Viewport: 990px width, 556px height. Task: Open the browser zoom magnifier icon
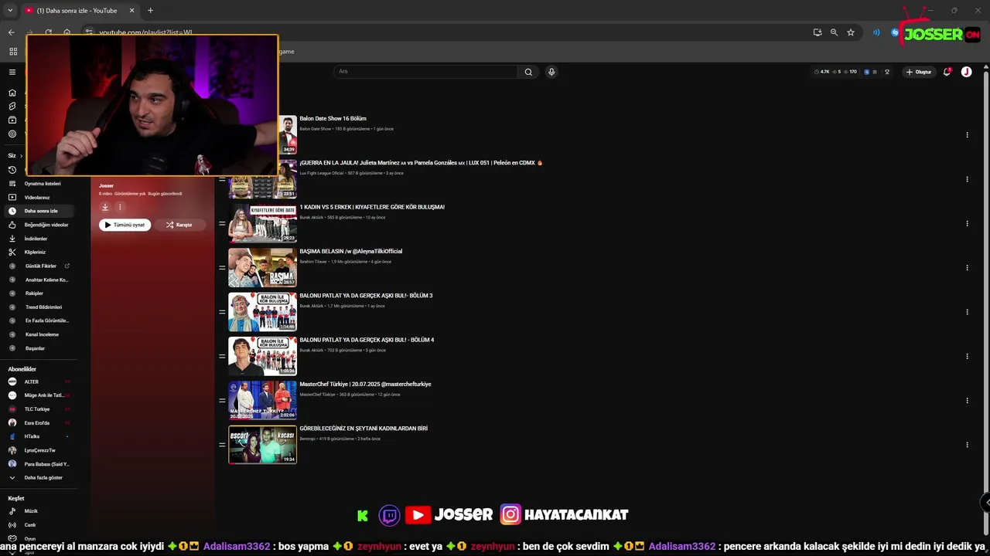(834, 32)
